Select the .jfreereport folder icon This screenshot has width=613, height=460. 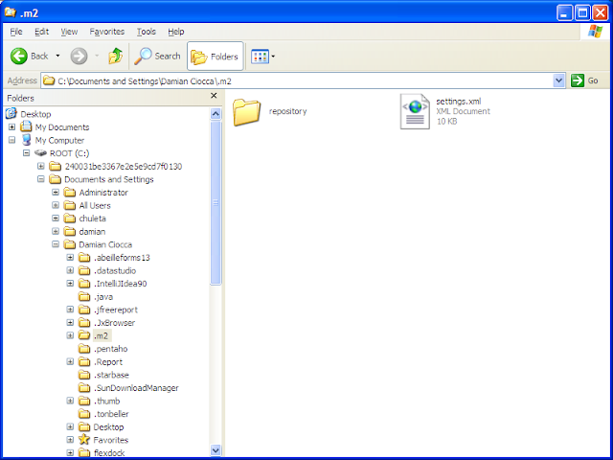(84, 310)
